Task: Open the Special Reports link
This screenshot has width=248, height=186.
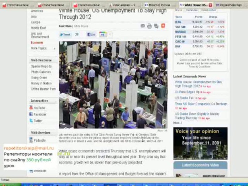Action: (x=41, y=66)
